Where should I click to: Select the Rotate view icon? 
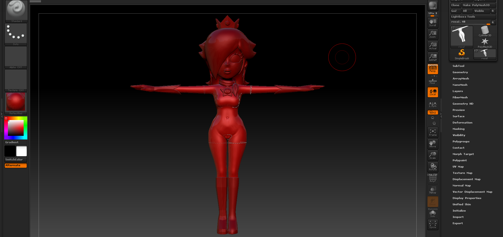click(x=433, y=167)
